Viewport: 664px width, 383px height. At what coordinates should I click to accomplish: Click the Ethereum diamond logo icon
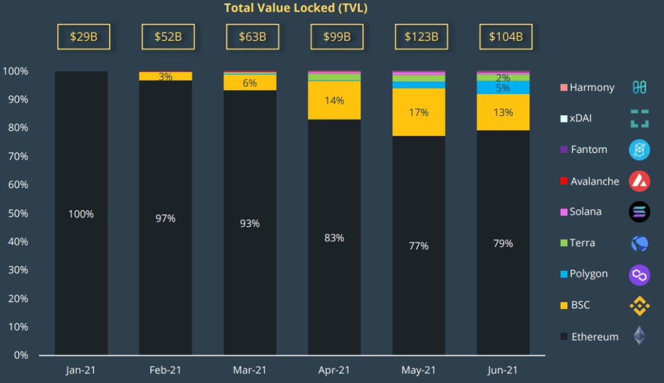pyautogui.click(x=639, y=336)
